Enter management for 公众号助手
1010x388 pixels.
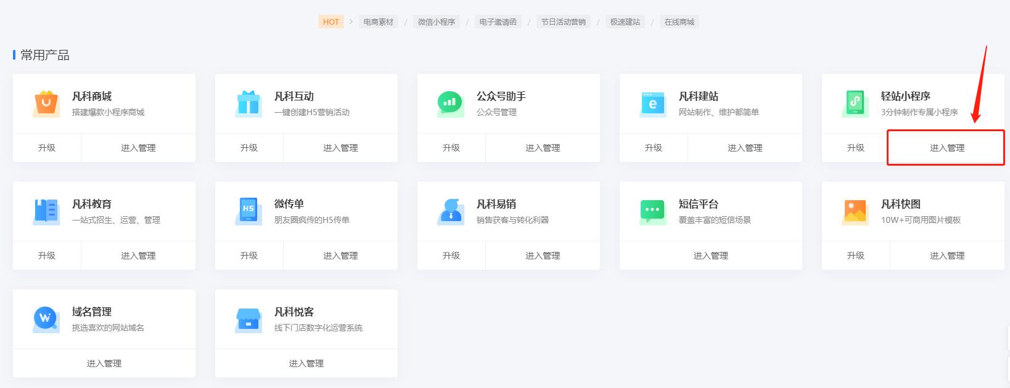[543, 148]
